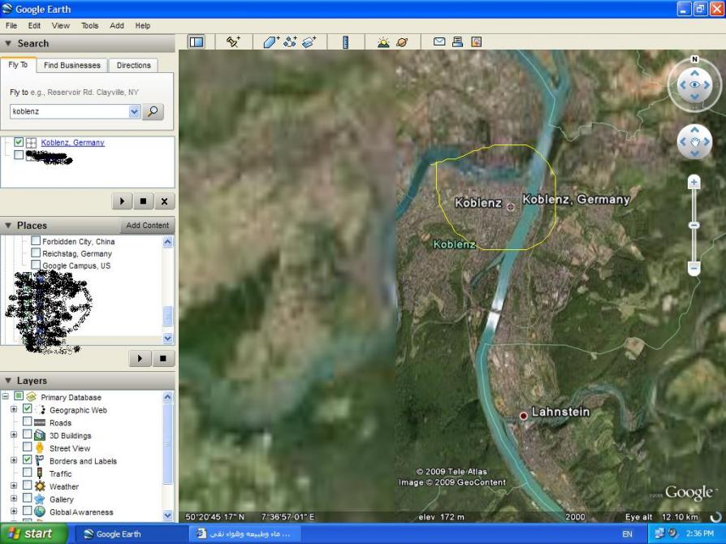The width and height of the screenshot is (726, 544).
Task: Click the Email envelope toolbar icon
Action: point(439,42)
